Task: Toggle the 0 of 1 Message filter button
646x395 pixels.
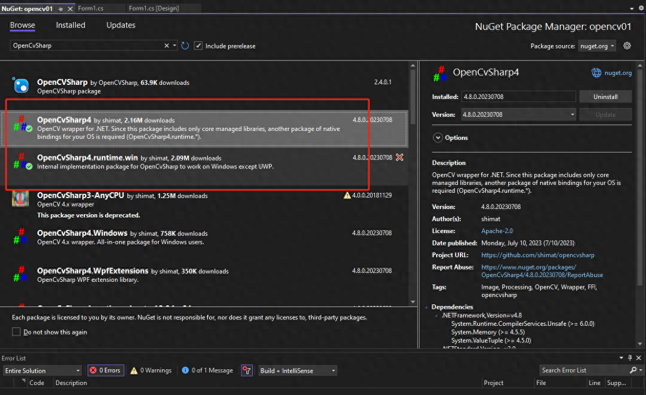Action: 207,370
